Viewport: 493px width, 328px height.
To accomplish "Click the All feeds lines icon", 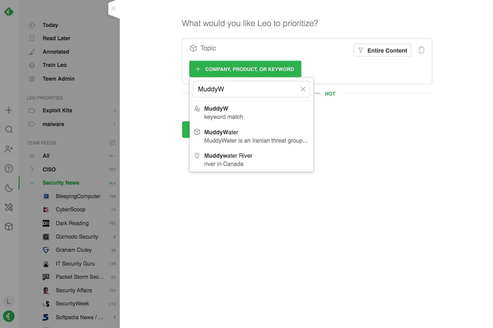I will (x=32, y=156).
